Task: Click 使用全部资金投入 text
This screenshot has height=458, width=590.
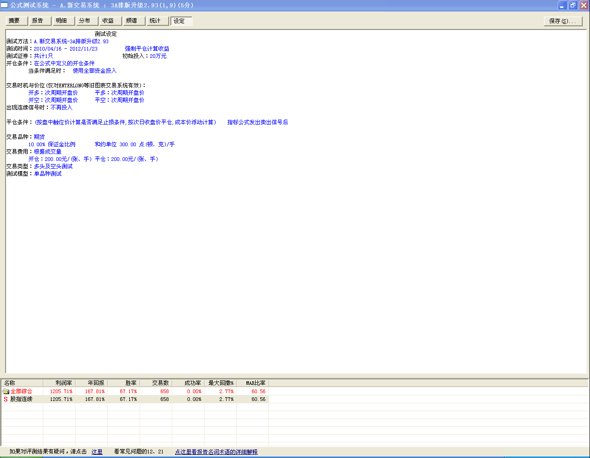Action: click(95, 71)
